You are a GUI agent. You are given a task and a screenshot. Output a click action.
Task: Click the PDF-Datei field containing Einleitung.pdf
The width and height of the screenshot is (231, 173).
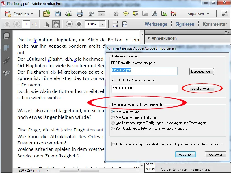tap(144, 71)
